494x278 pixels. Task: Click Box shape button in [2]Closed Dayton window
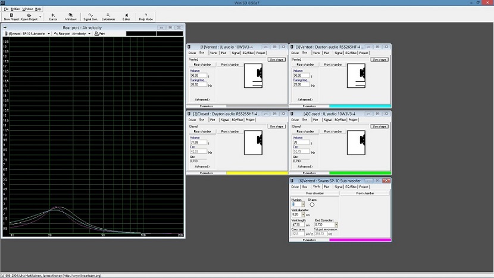click(x=277, y=127)
